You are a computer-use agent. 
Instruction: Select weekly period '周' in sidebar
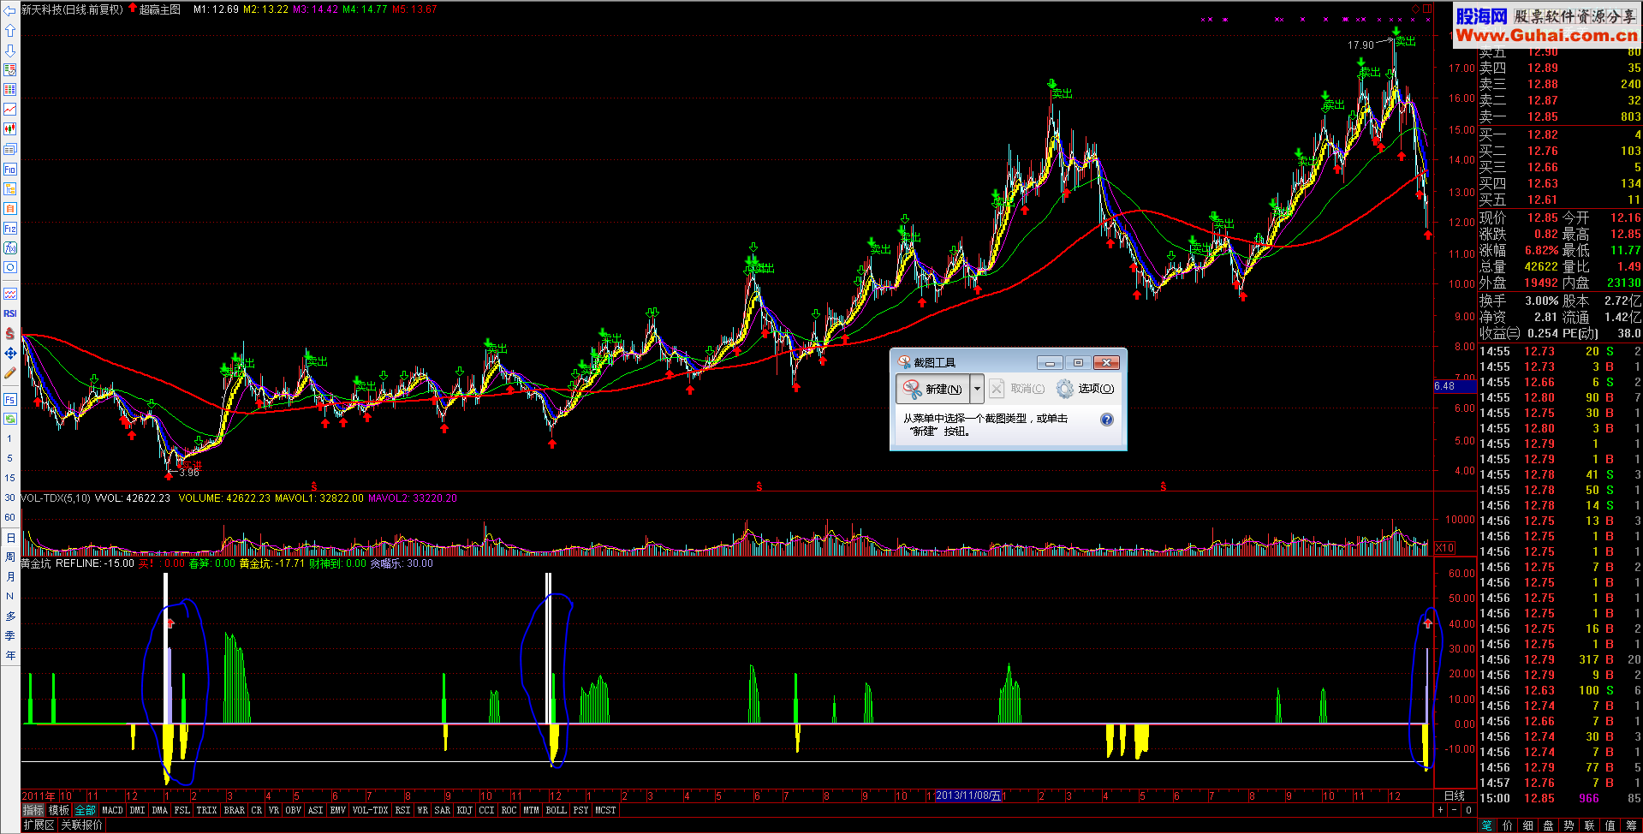coord(9,557)
